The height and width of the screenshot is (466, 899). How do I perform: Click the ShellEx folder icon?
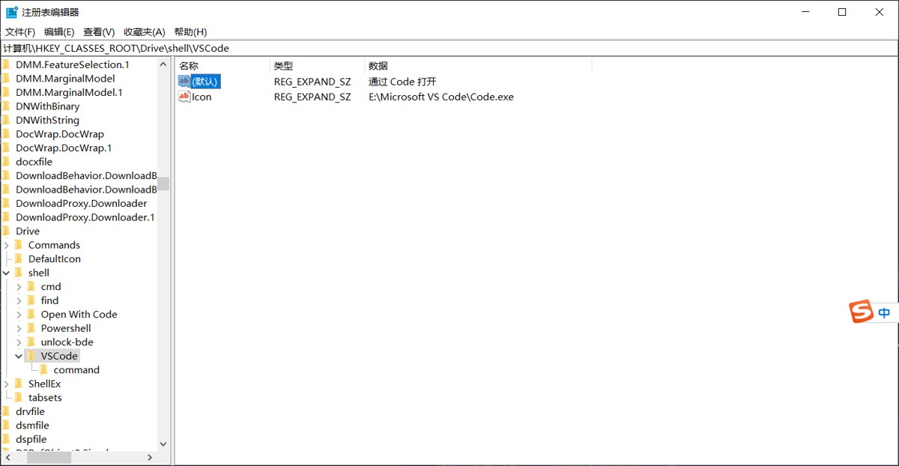19,384
